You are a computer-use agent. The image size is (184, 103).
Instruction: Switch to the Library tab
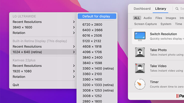[160, 9]
